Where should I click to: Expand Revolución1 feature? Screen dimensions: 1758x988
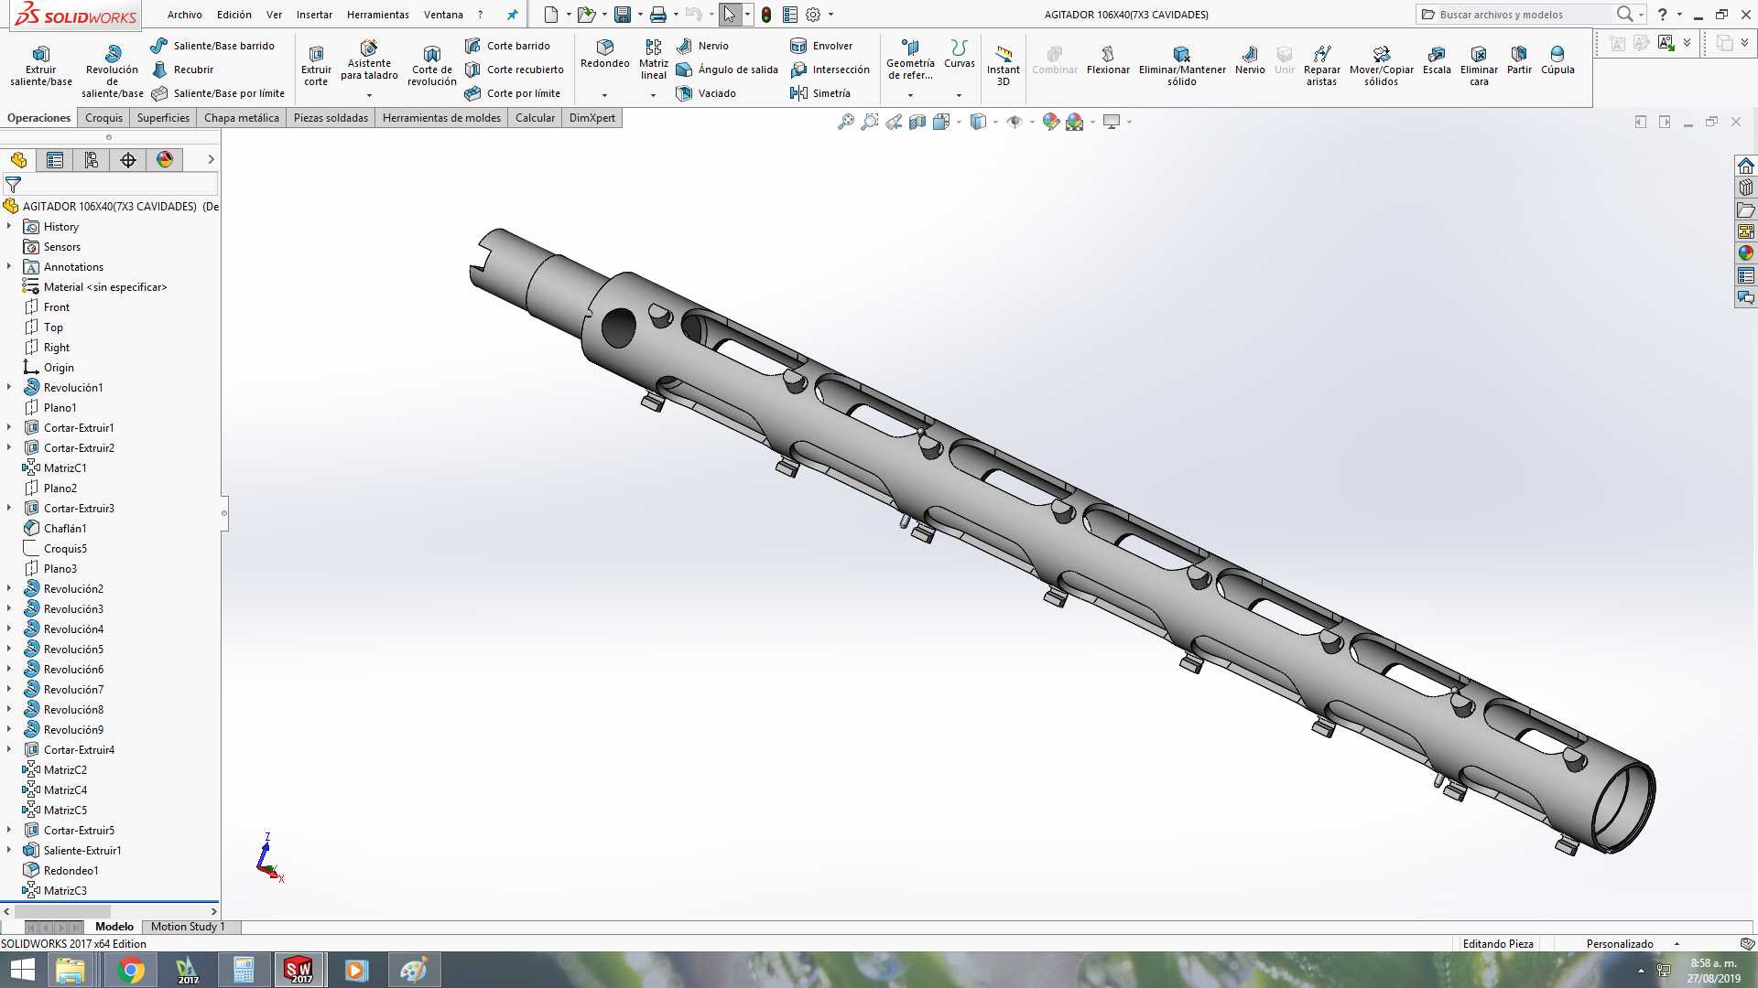point(9,387)
